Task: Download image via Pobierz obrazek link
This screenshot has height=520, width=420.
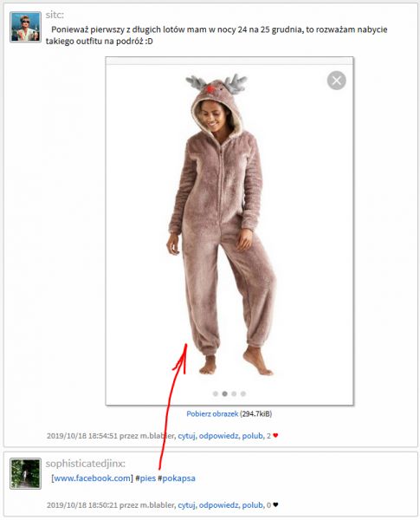Action: 212,414
